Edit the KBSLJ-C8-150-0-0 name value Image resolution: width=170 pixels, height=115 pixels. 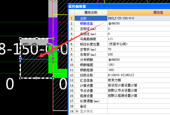click(x=139, y=18)
